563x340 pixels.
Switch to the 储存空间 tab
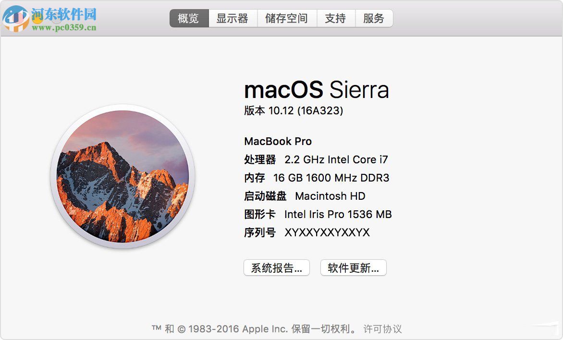click(287, 18)
